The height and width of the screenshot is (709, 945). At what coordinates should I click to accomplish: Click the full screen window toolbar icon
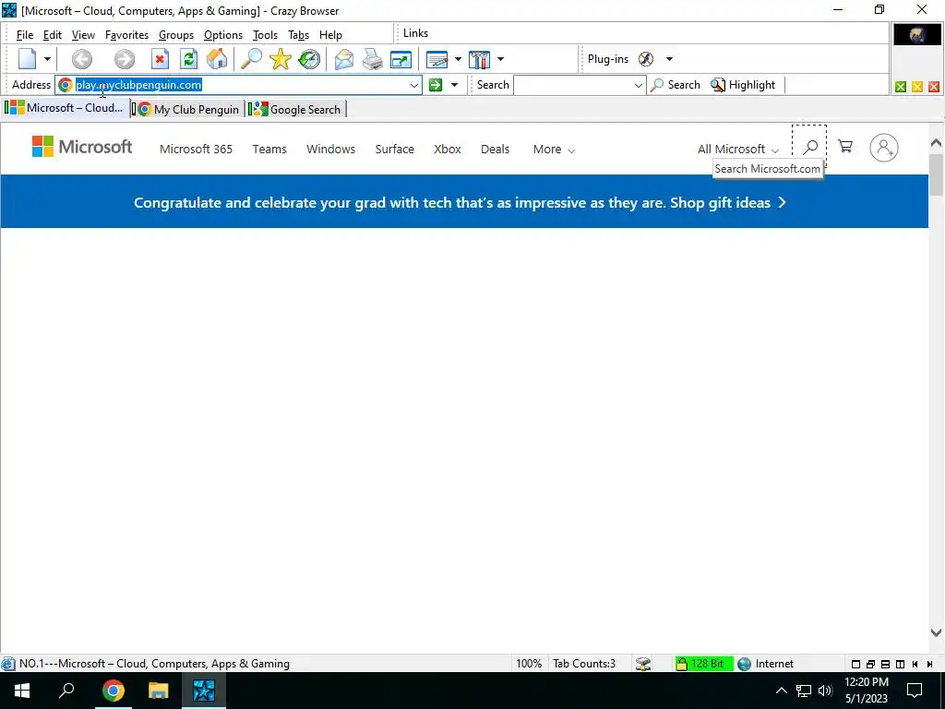401,59
